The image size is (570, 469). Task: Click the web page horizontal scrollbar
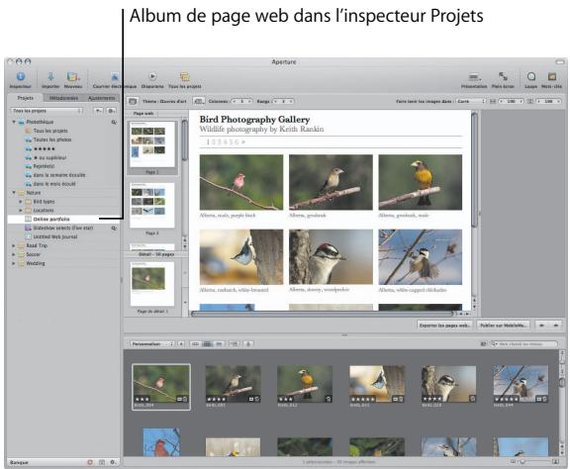click(322, 314)
